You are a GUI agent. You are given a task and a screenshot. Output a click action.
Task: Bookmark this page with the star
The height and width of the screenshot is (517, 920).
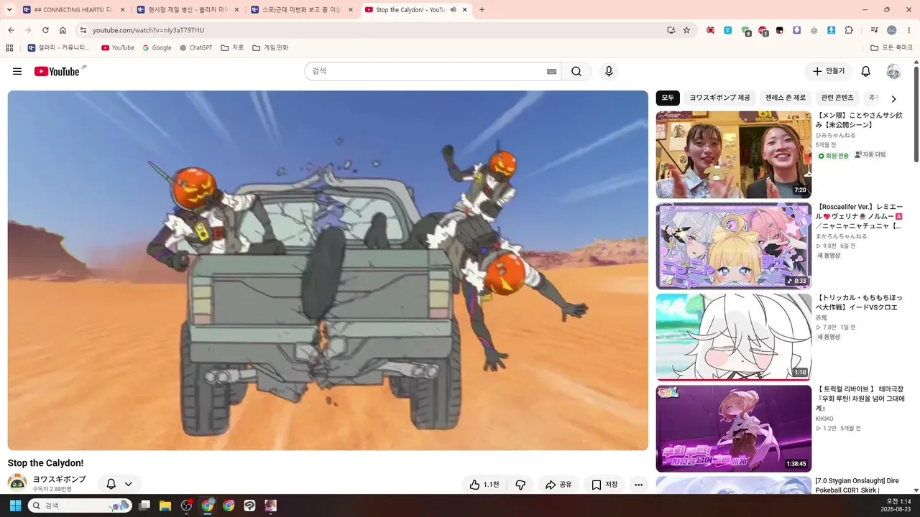click(x=686, y=30)
